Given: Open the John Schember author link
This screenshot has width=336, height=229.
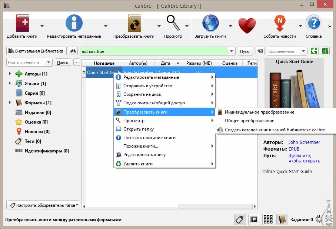Looking at the screenshot, I should pyautogui.click(x=304, y=142).
